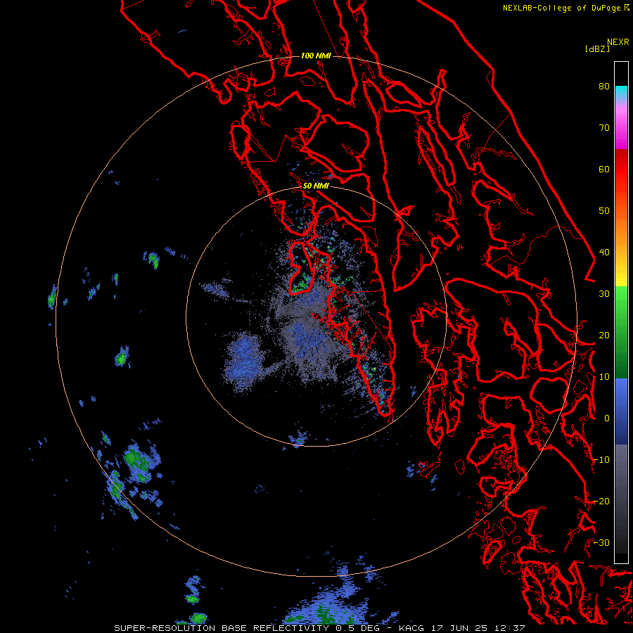Click the cyan top segment of the color bar
The image size is (633, 633).
click(x=621, y=92)
